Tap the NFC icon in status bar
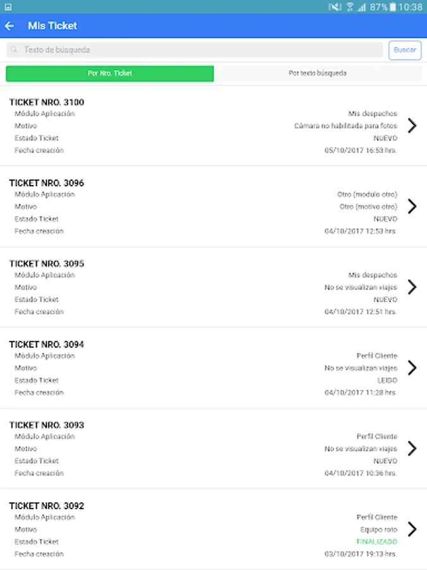The image size is (427, 570). (x=335, y=7)
